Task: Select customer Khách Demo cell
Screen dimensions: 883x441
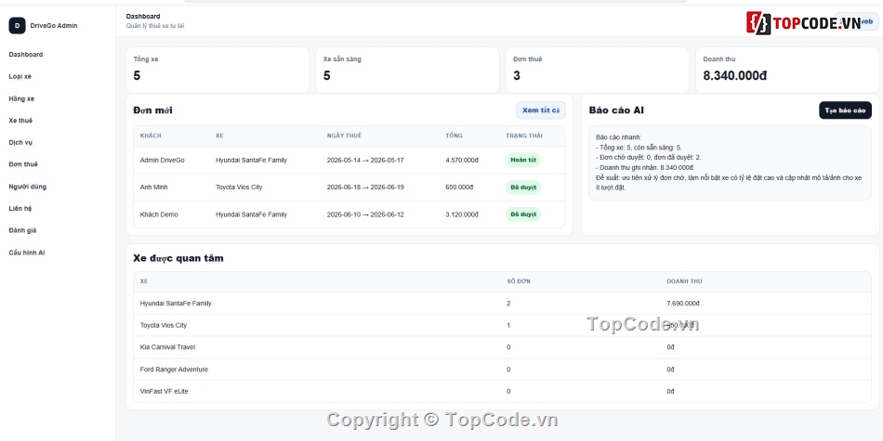Action: pyautogui.click(x=159, y=214)
